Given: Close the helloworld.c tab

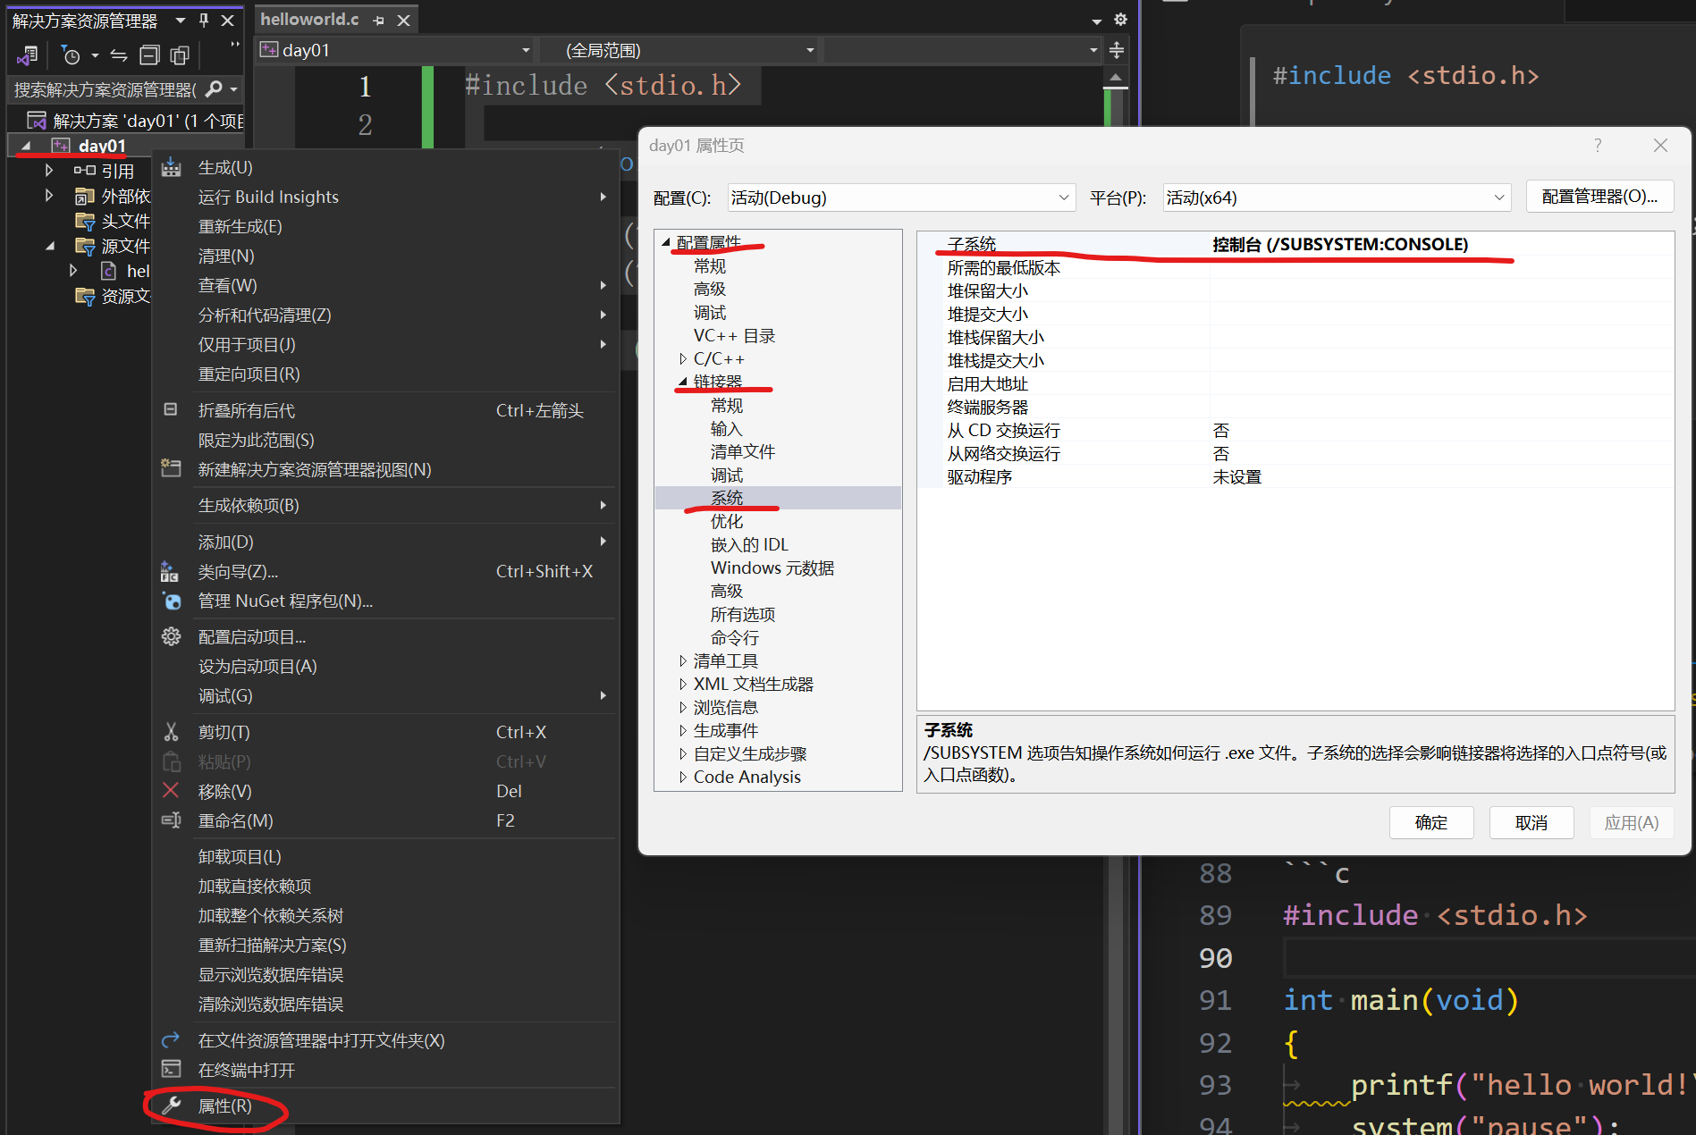Looking at the screenshot, I should coord(404,20).
